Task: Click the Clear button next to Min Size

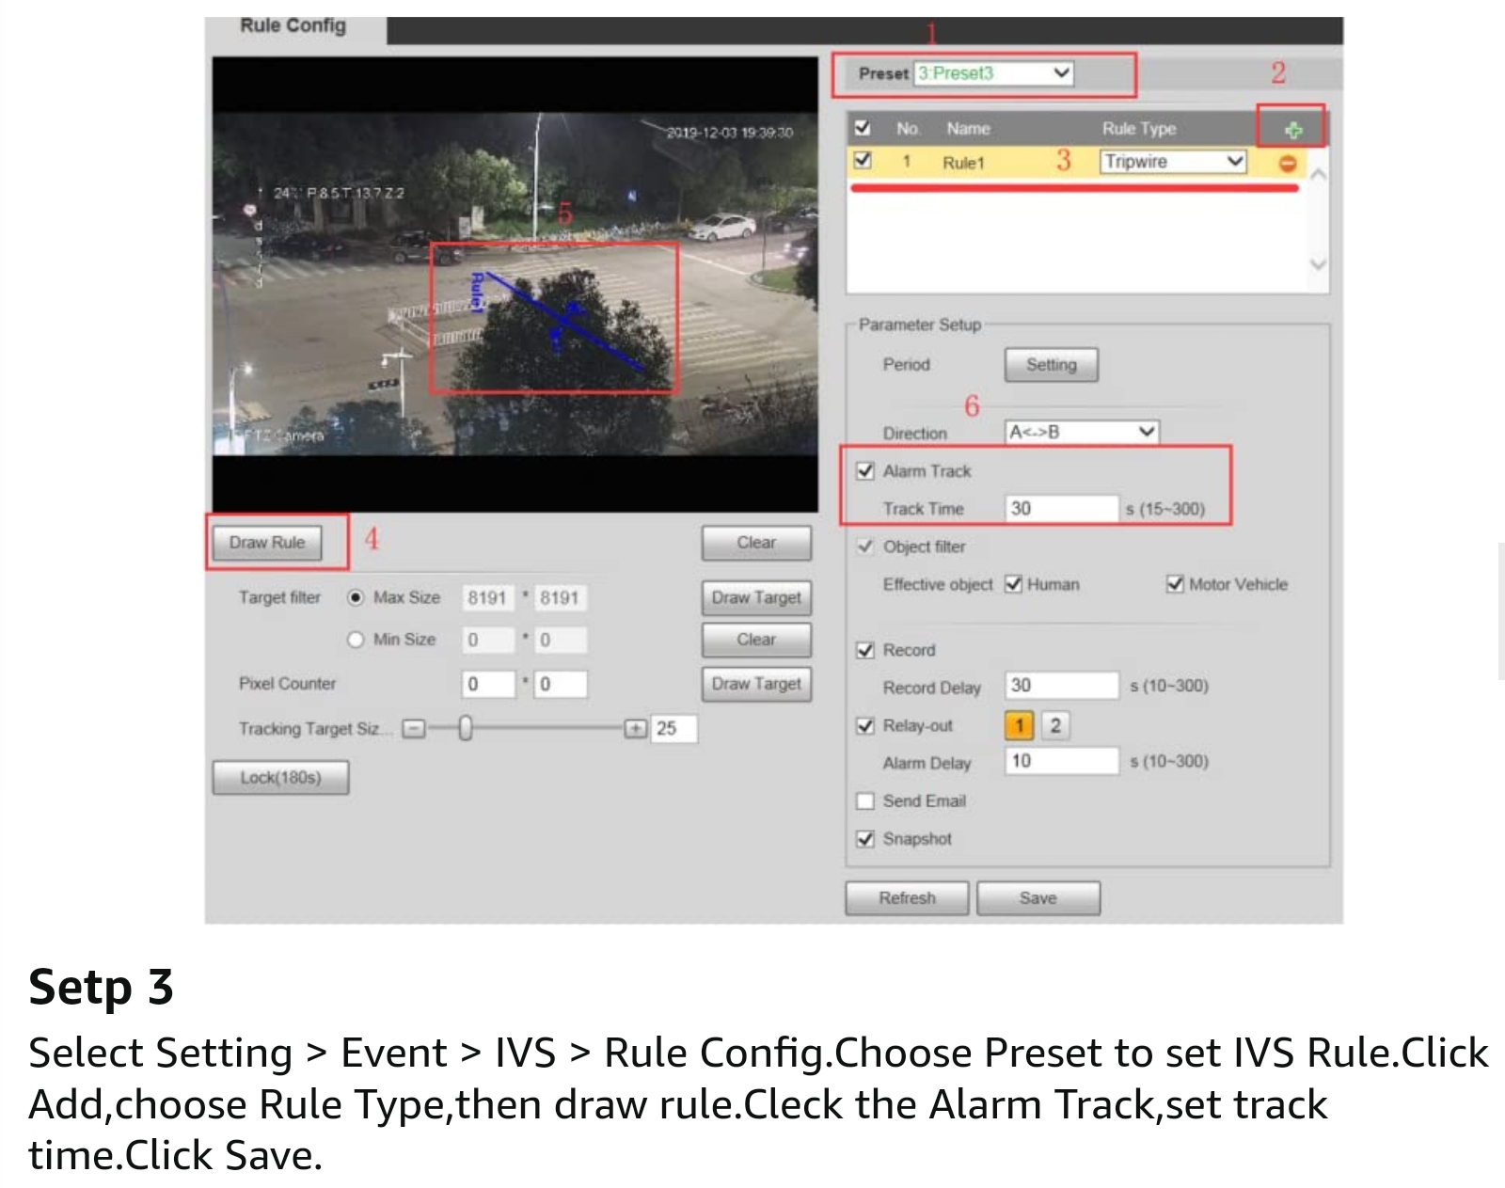Action: pos(756,640)
